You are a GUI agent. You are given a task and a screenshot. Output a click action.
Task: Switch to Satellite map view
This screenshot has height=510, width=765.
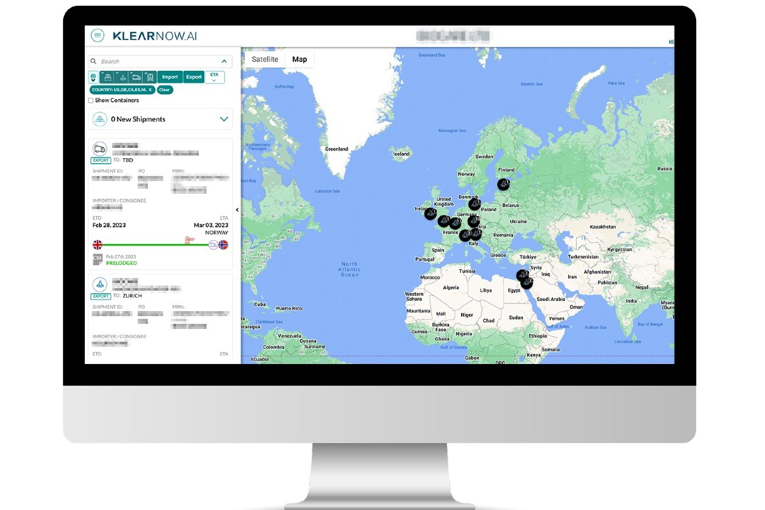pyautogui.click(x=265, y=59)
